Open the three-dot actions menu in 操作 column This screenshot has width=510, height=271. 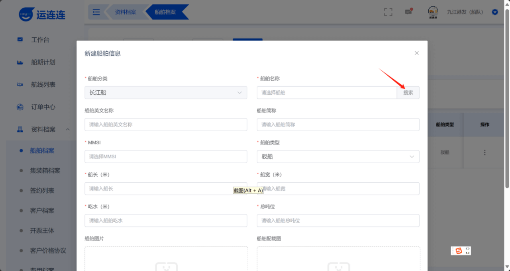(x=484, y=152)
